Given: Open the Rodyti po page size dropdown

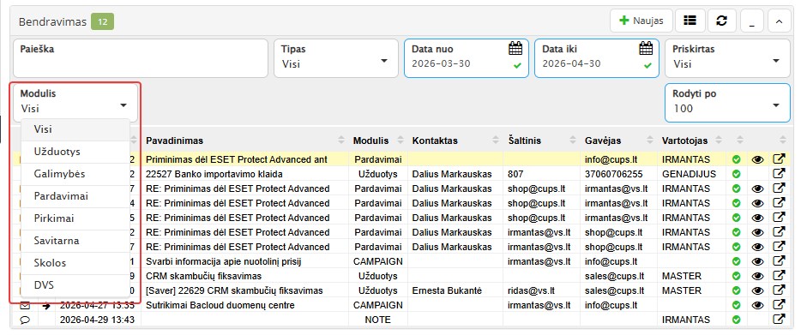Looking at the screenshot, I should [x=727, y=103].
